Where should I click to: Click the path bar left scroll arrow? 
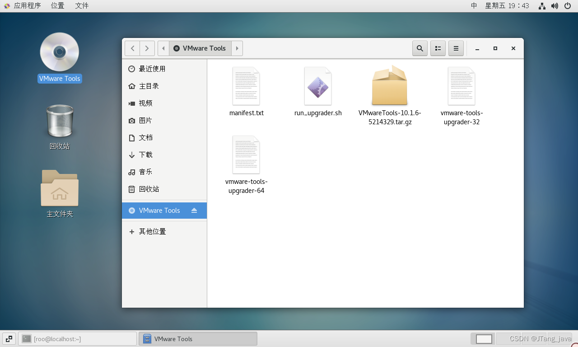coord(163,48)
